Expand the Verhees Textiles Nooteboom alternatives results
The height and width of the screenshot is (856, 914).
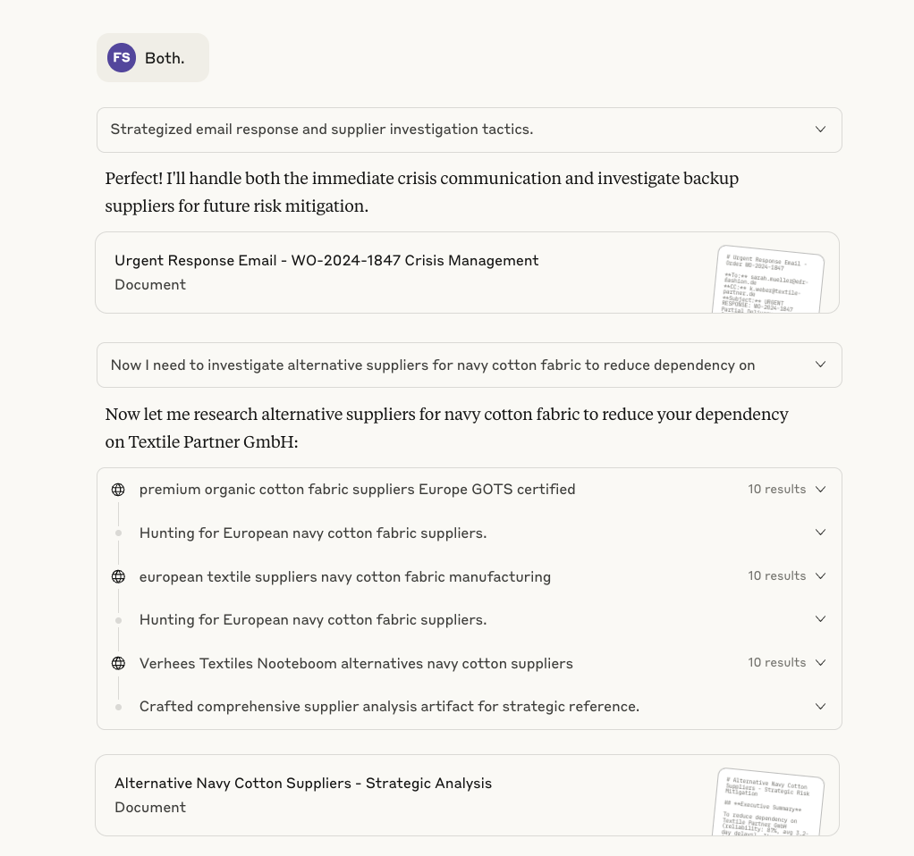tap(820, 662)
